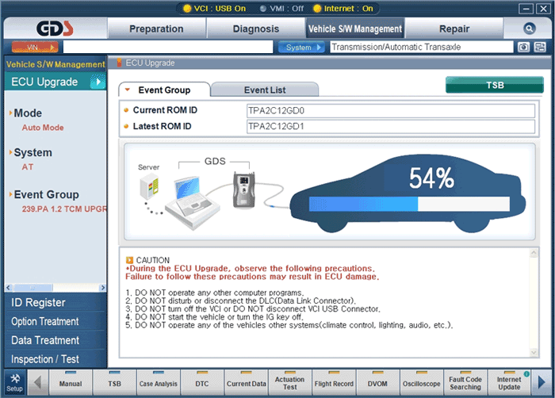Open Actuation Test tool
This screenshot has height=398, width=555.
click(x=290, y=382)
